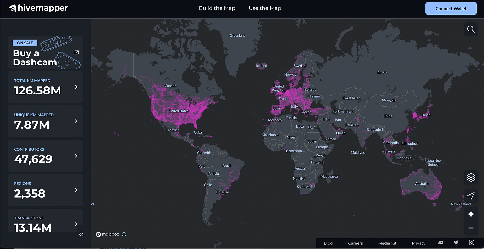
Task: Click the 2,358 regions value
Action: (x=30, y=194)
